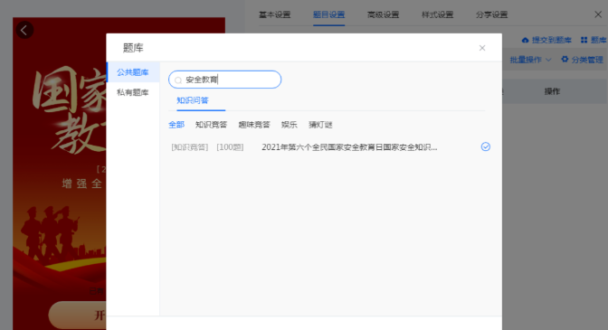Click the 操作 column header
This screenshot has width=608, height=330.
[552, 91]
